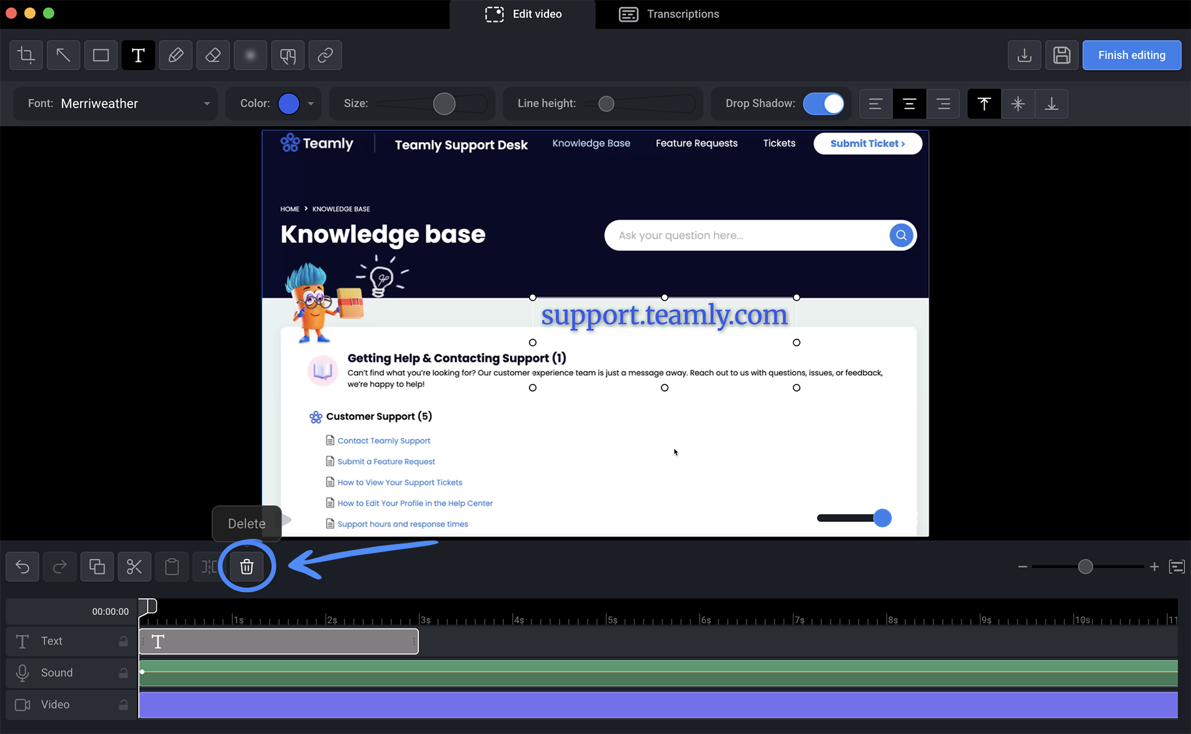Zoom out the timeline with minus
This screenshot has height=734, width=1191.
tap(1023, 566)
